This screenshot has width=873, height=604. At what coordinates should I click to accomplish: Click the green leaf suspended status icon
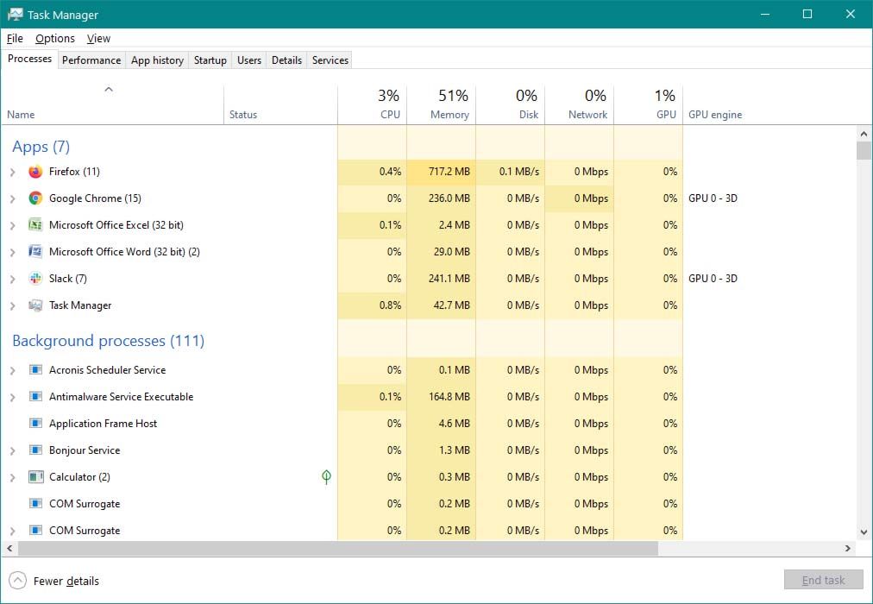point(326,476)
